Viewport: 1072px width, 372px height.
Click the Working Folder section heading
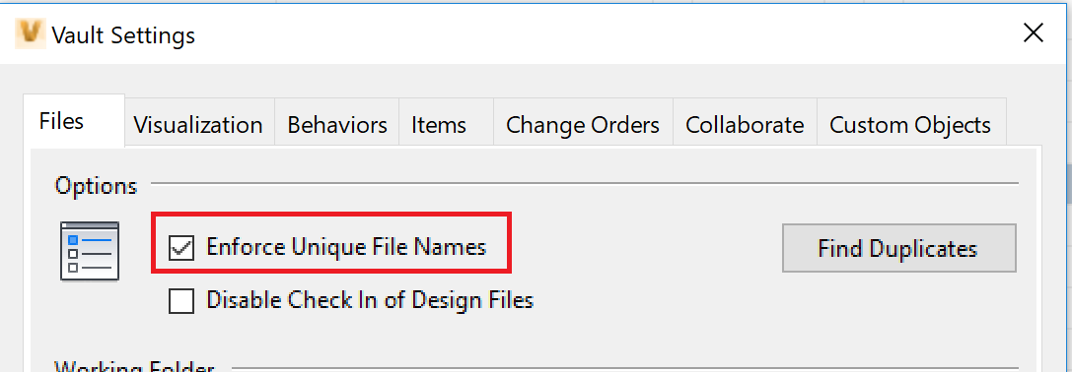pos(135,366)
